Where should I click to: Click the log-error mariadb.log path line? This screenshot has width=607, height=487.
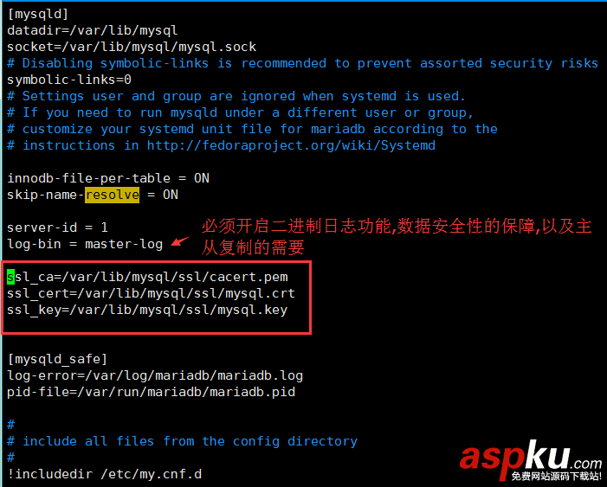pyautogui.click(x=155, y=375)
